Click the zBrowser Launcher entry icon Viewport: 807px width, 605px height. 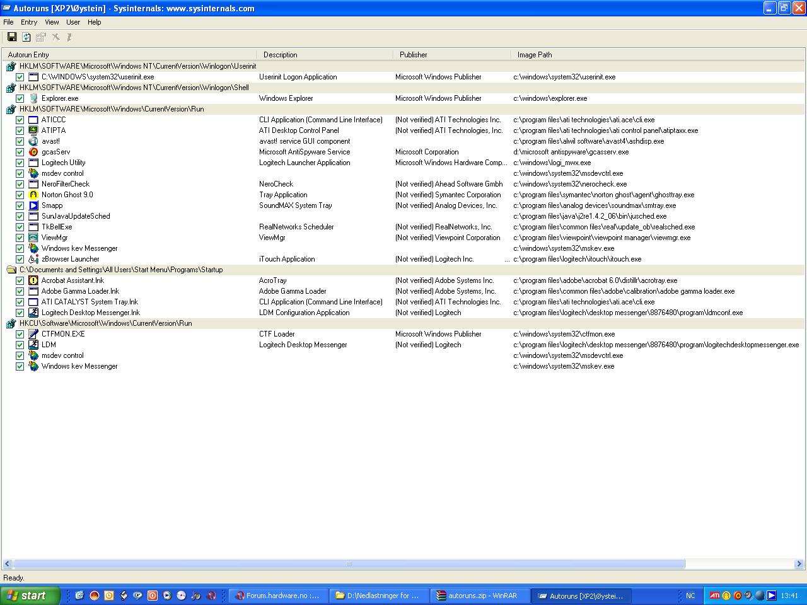(33, 259)
